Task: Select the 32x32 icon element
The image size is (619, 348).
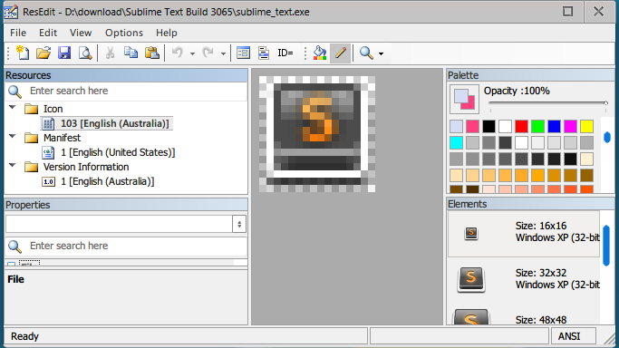Action: pos(524,280)
